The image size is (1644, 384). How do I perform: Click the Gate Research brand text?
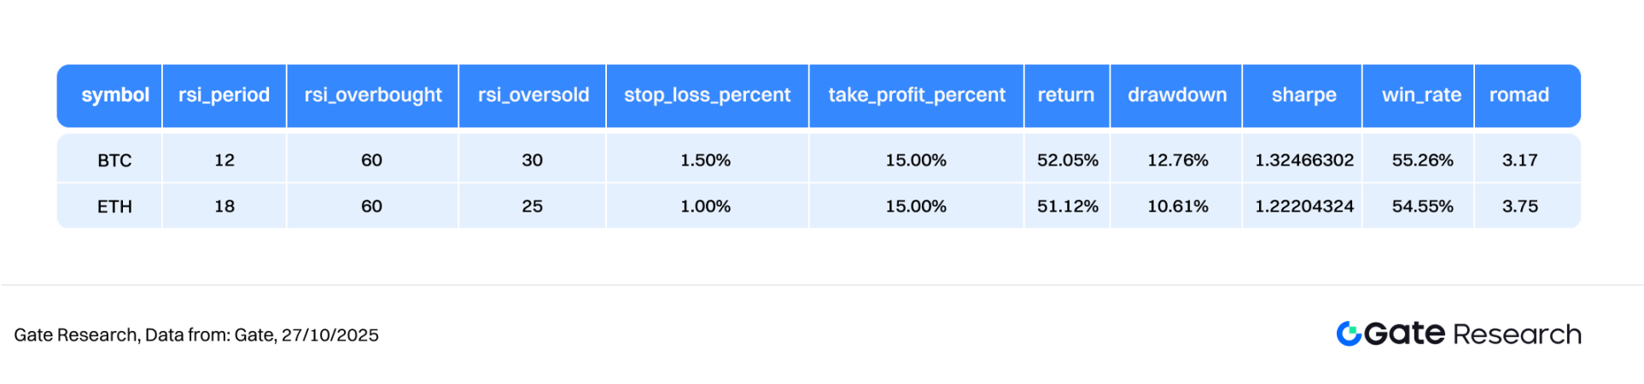[1472, 334]
